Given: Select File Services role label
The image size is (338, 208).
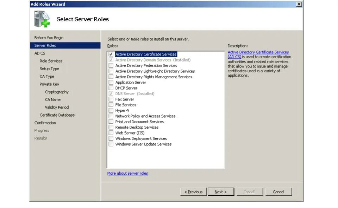Looking at the screenshot, I should (126, 105).
